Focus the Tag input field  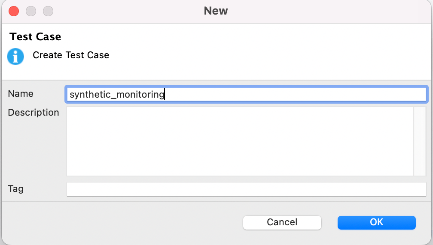tap(246, 189)
